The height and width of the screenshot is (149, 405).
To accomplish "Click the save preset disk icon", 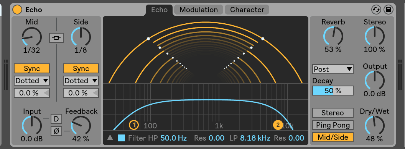I will (389, 10).
